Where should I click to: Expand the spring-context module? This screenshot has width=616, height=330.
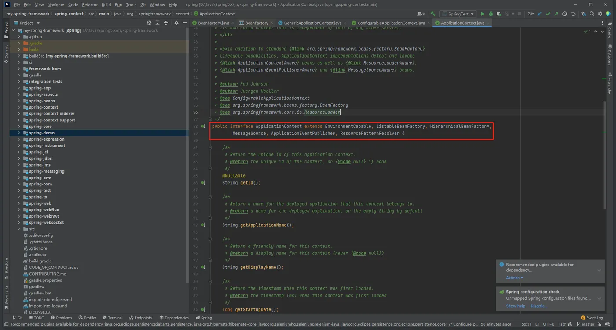coord(19,107)
